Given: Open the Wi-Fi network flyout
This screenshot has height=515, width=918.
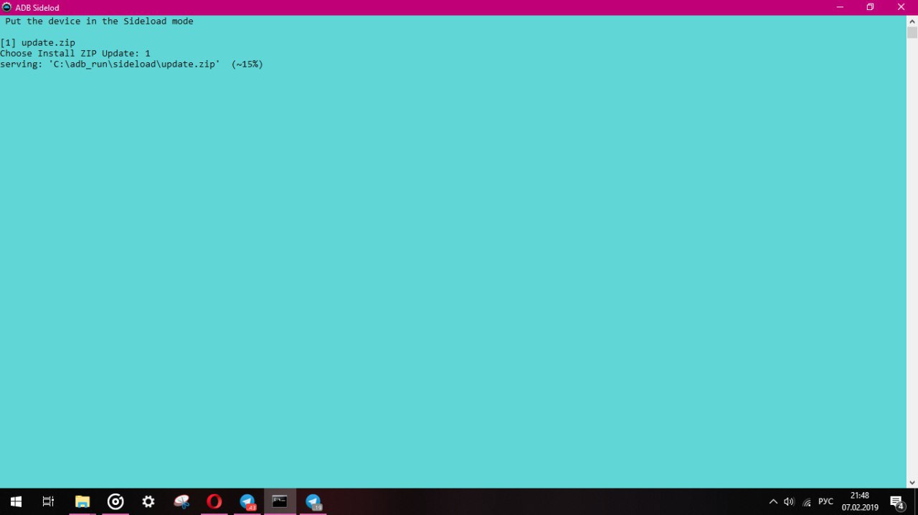Looking at the screenshot, I should pos(807,501).
